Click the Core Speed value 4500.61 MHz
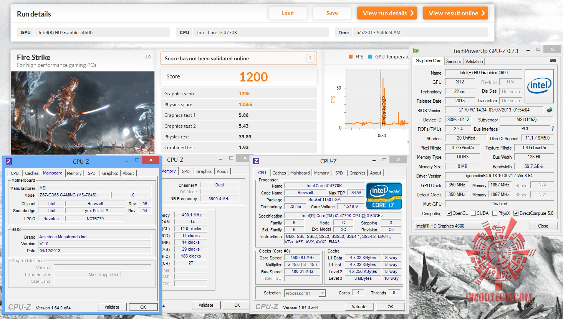Viewport: 563px width, 319px height. click(302, 258)
